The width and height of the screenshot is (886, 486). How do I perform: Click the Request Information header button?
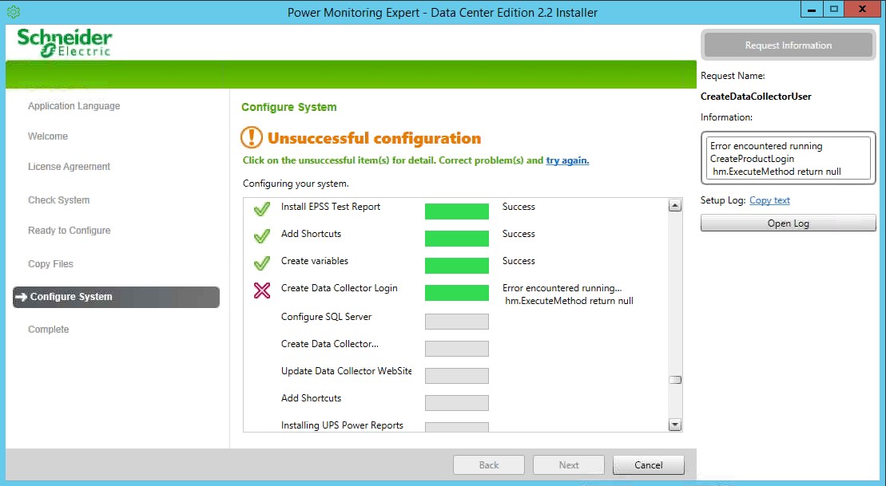[x=789, y=45]
